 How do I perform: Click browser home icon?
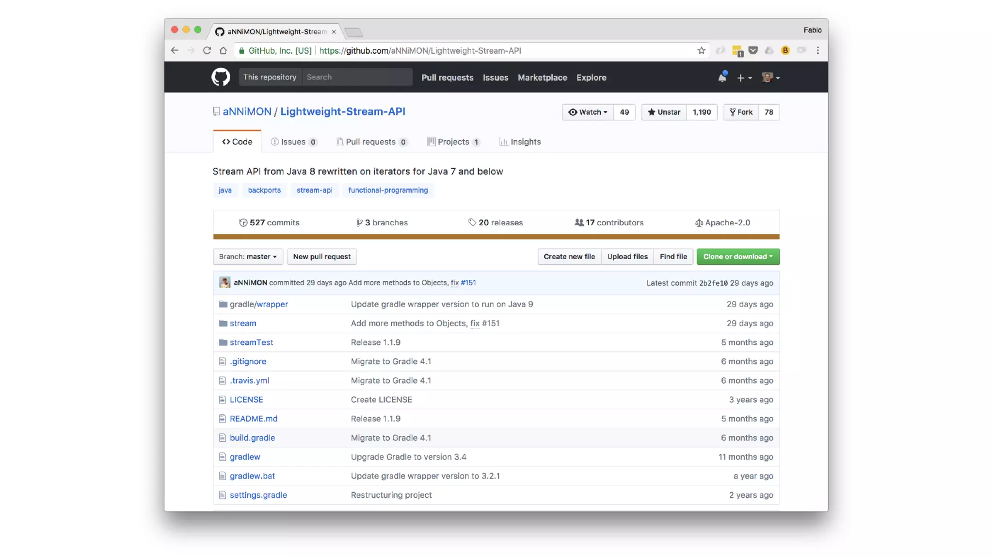point(223,50)
